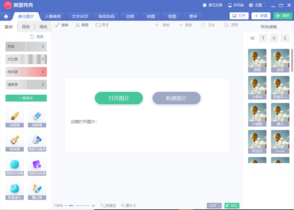This screenshot has width=294, height=210.
Task: Click the top-right 新建 button
Action: click(x=261, y=16)
